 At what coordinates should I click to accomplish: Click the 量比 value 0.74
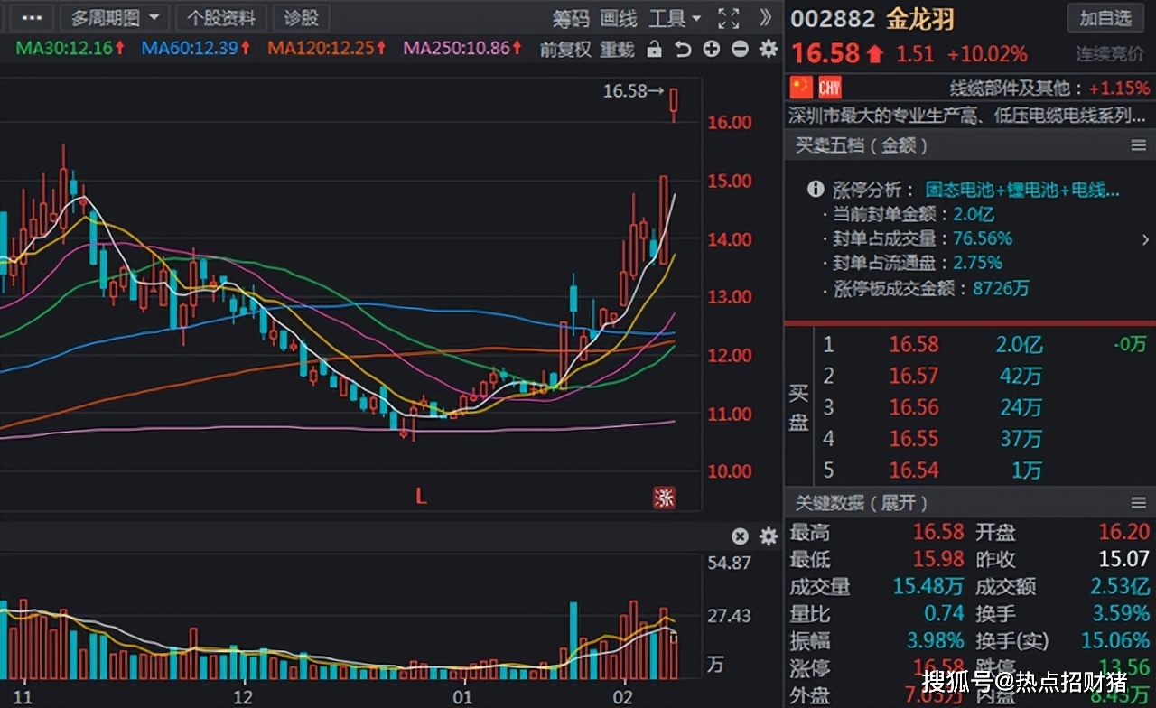pos(944,613)
